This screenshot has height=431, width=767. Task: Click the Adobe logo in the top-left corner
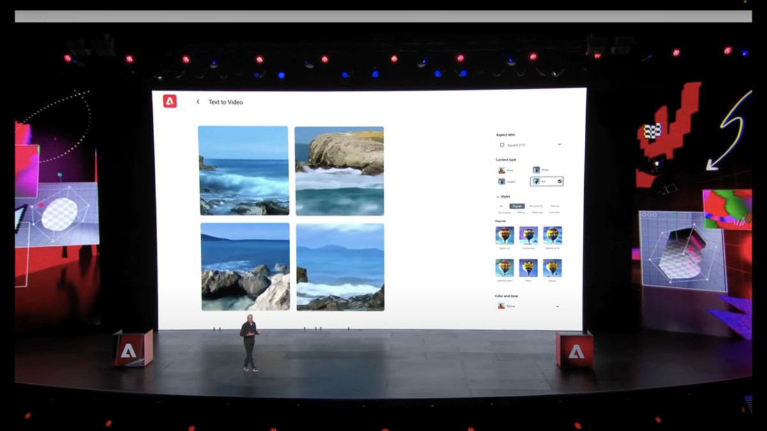point(169,102)
